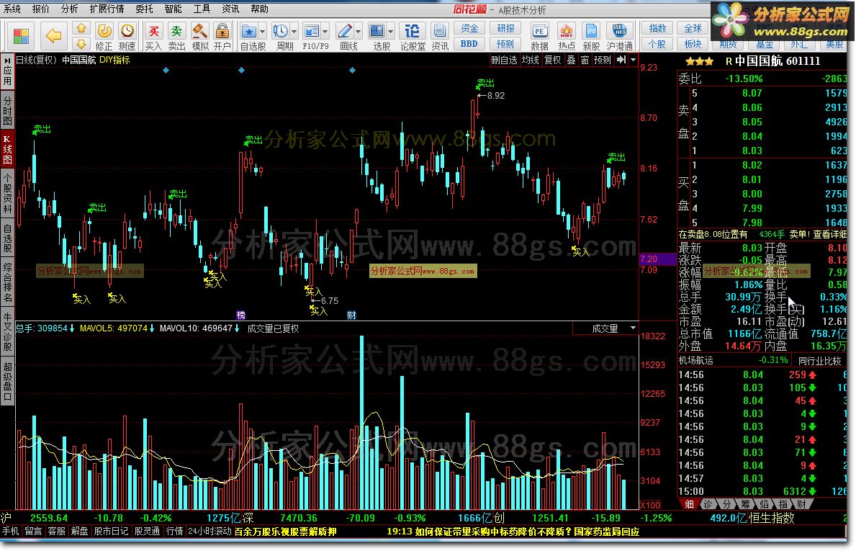
Task: Remove stock via 删自选 button
Action: (x=504, y=60)
